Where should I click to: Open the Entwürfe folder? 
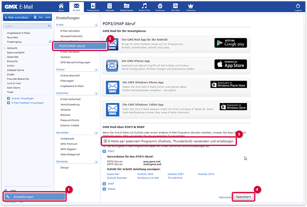click(12, 61)
